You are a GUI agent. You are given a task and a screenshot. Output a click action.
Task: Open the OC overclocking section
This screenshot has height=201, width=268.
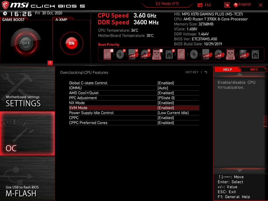[27, 133]
